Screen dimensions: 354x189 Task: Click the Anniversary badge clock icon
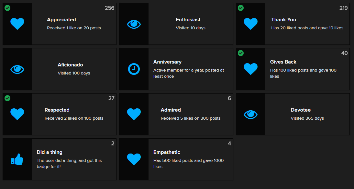[x=134, y=69]
